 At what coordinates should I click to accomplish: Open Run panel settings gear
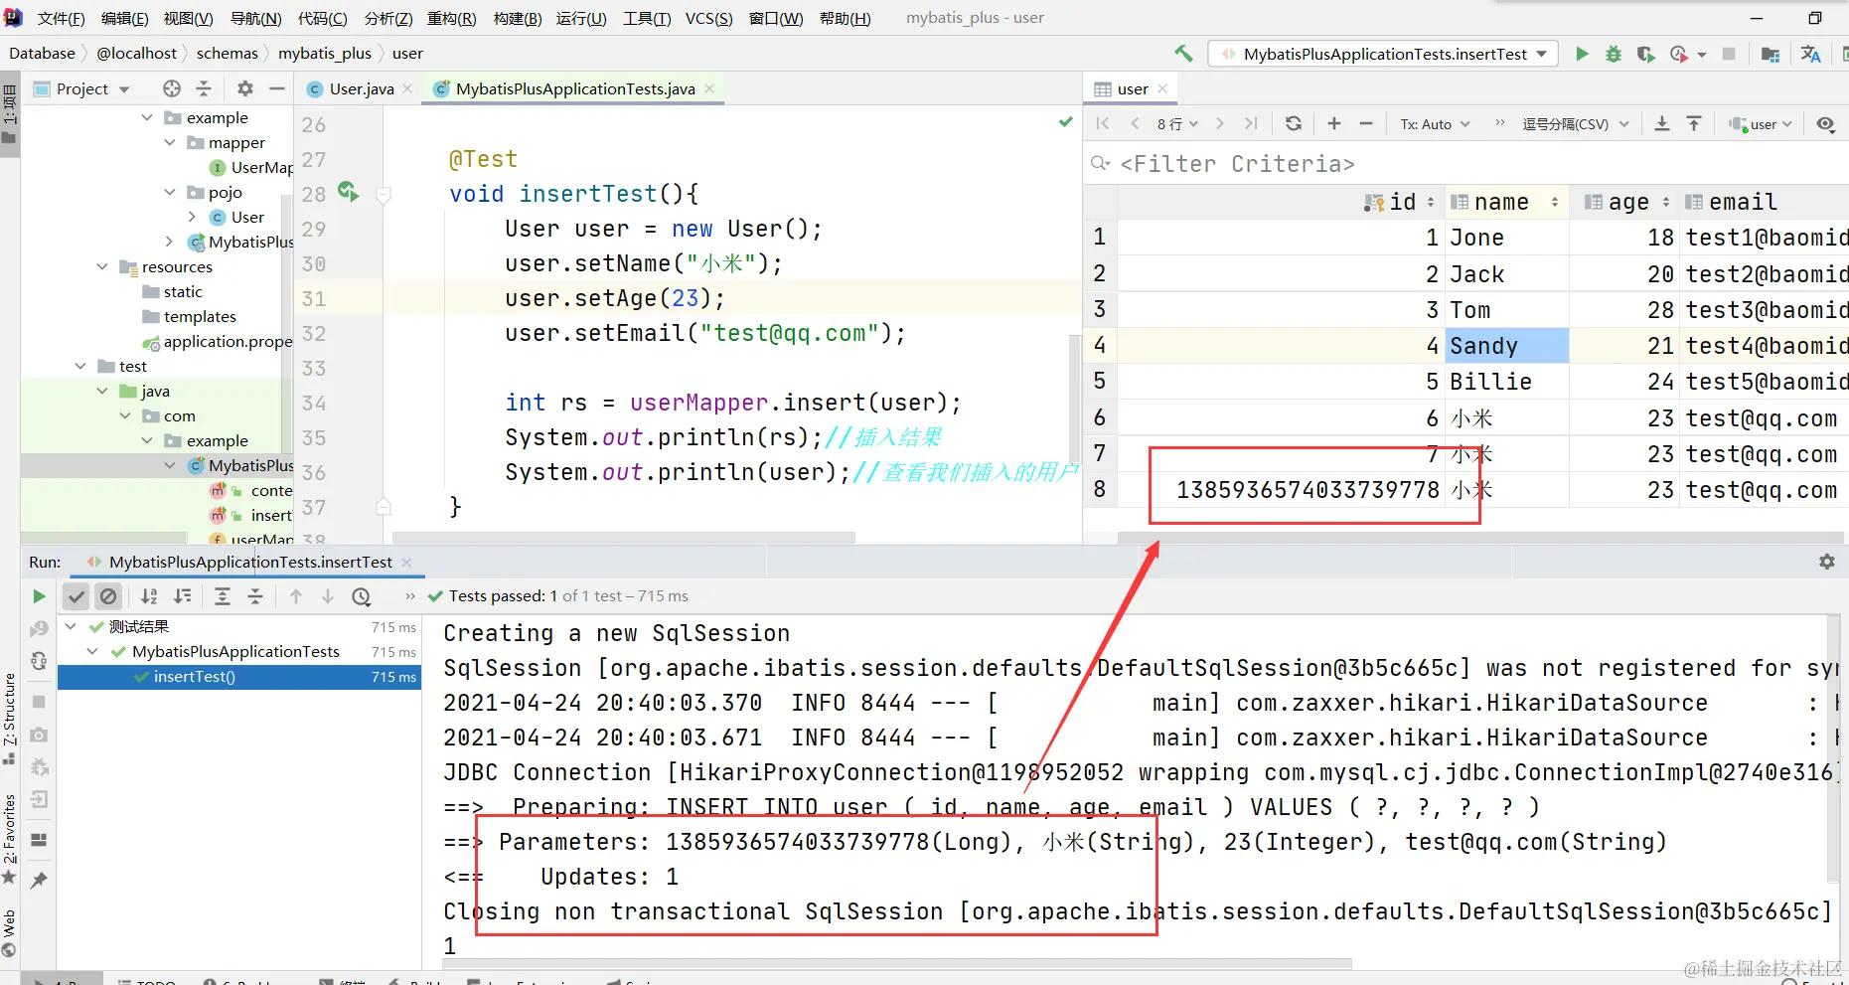(1826, 562)
